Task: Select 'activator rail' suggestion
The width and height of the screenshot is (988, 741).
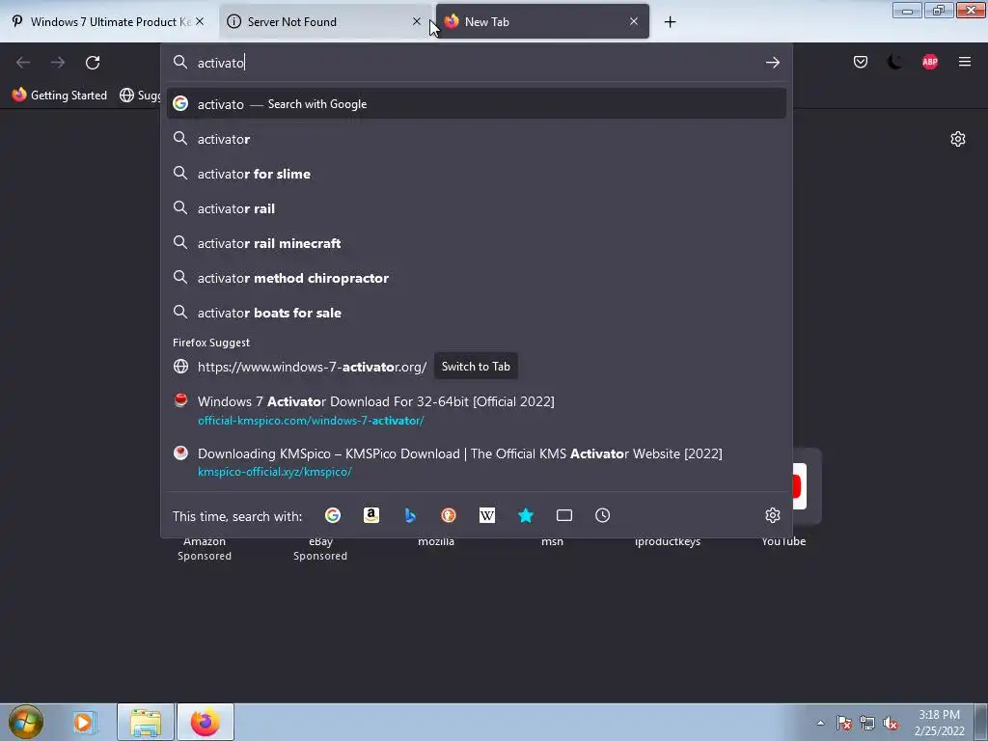Action: click(x=477, y=208)
